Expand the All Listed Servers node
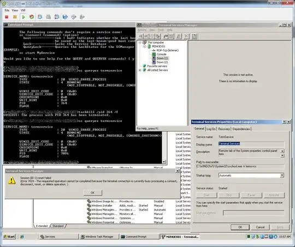 point(140,70)
